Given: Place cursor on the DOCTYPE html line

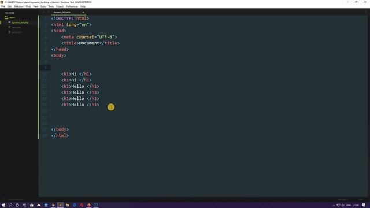Looking at the screenshot, I should [x=70, y=18].
